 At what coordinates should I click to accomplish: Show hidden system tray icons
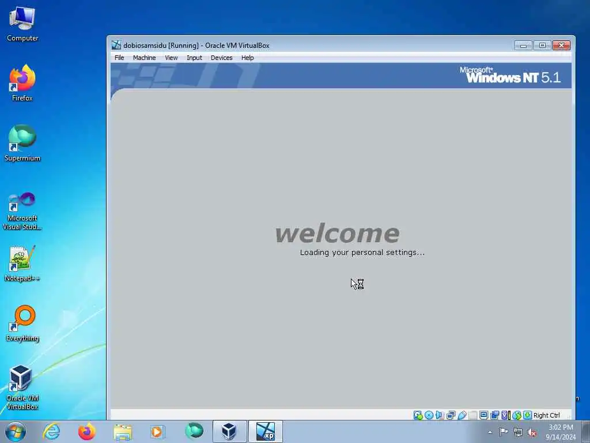click(x=490, y=433)
